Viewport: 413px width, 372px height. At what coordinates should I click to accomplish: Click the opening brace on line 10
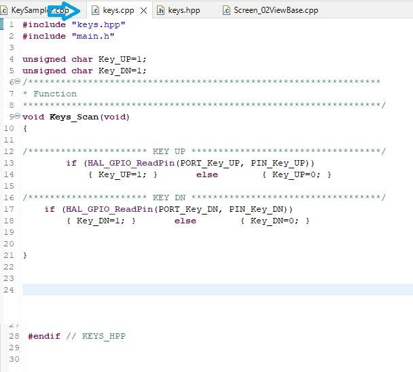[25, 128]
